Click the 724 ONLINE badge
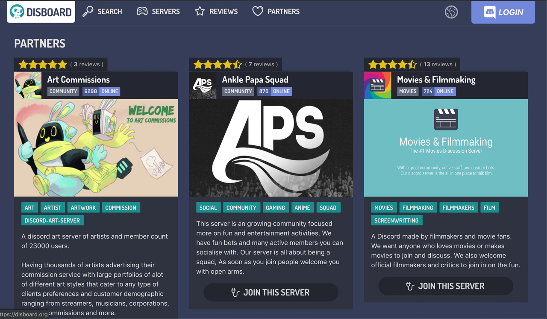The image size is (547, 319). 438,91
